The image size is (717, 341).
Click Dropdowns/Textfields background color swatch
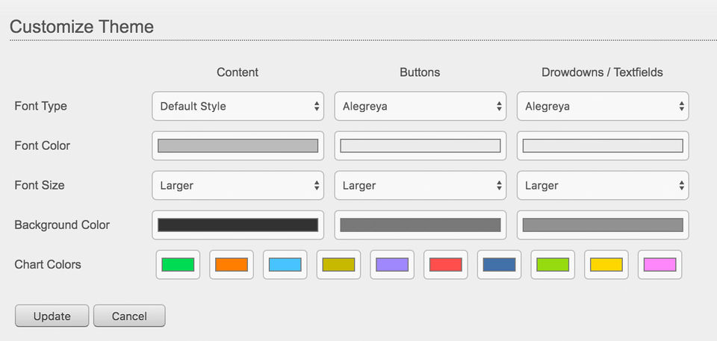point(602,225)
